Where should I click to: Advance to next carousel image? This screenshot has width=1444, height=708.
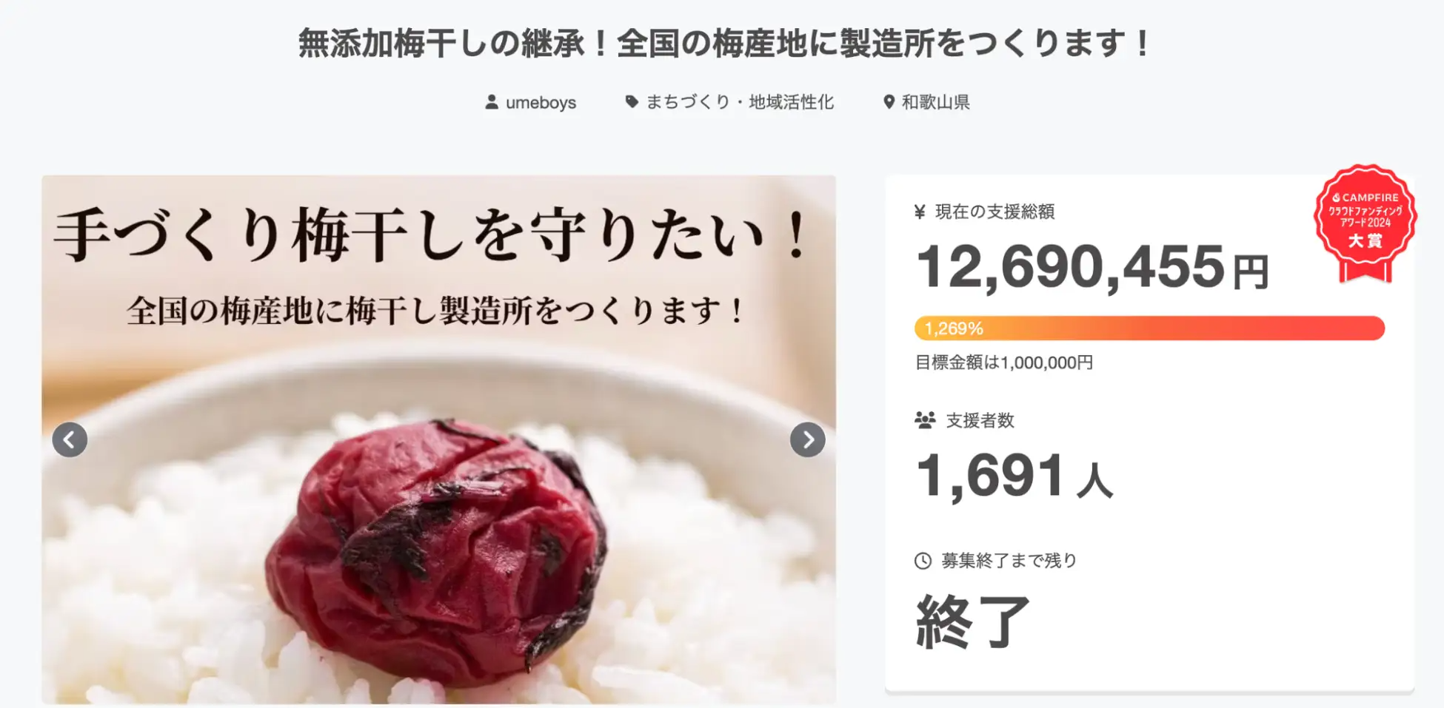pyautogui.click(x=808, y=439)
